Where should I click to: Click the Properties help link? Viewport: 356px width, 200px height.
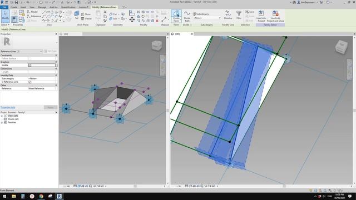tap(8, 107)
